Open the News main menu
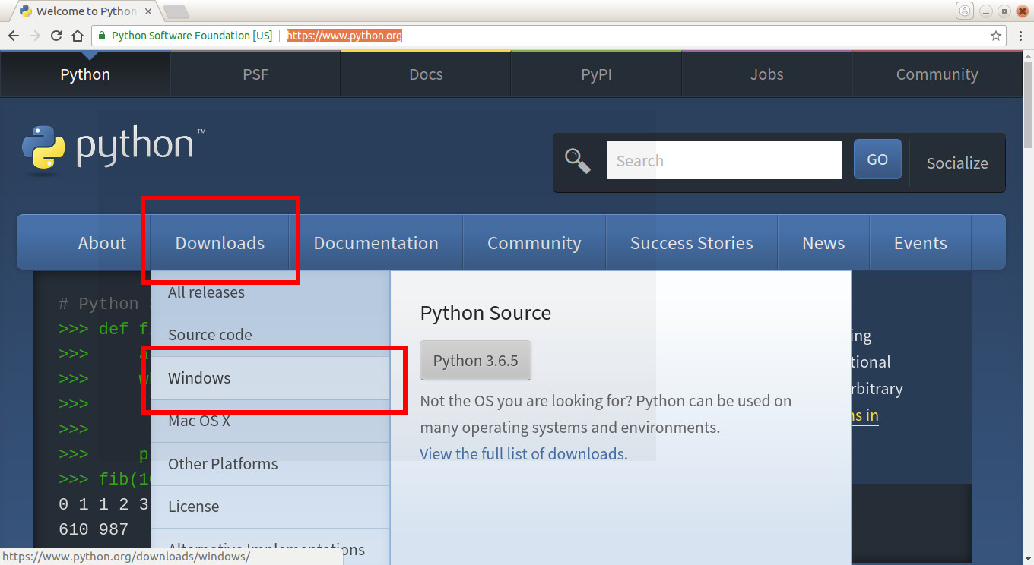 (823, 243)
